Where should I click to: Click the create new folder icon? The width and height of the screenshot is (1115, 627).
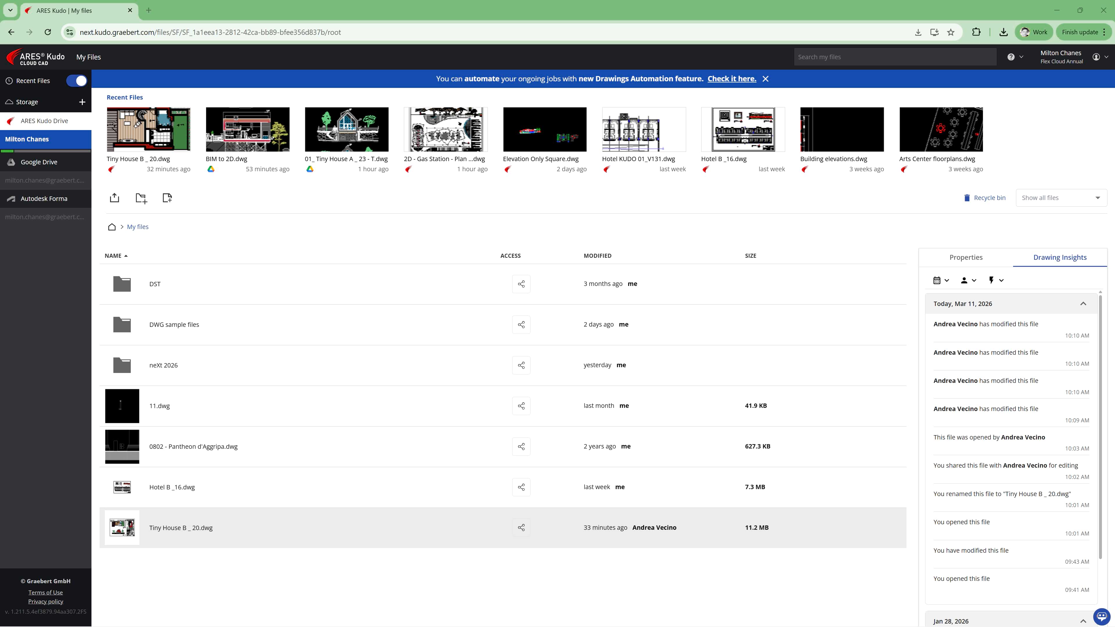pyautogui.click(x=141, y=198)
